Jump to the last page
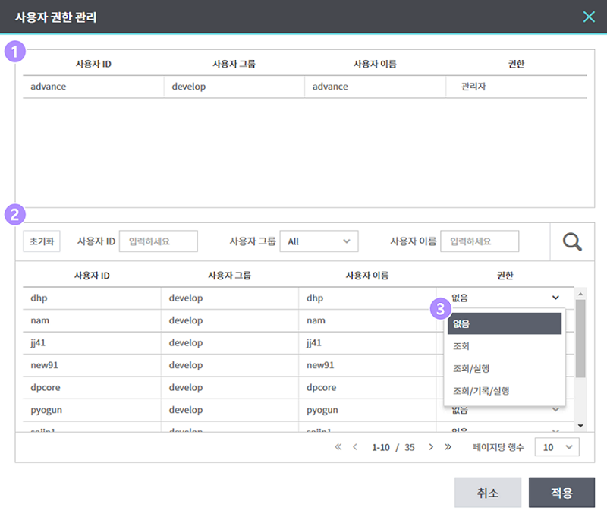The height and width of the screenshot is (517, 607). (448, 447)
